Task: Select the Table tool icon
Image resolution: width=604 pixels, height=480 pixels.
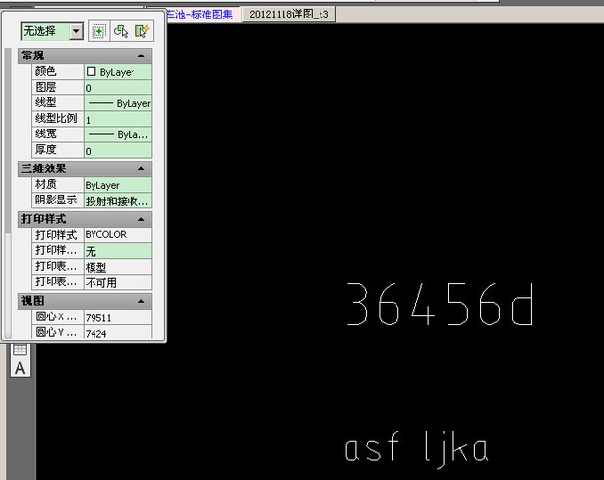Action: (x=19, y=350)
